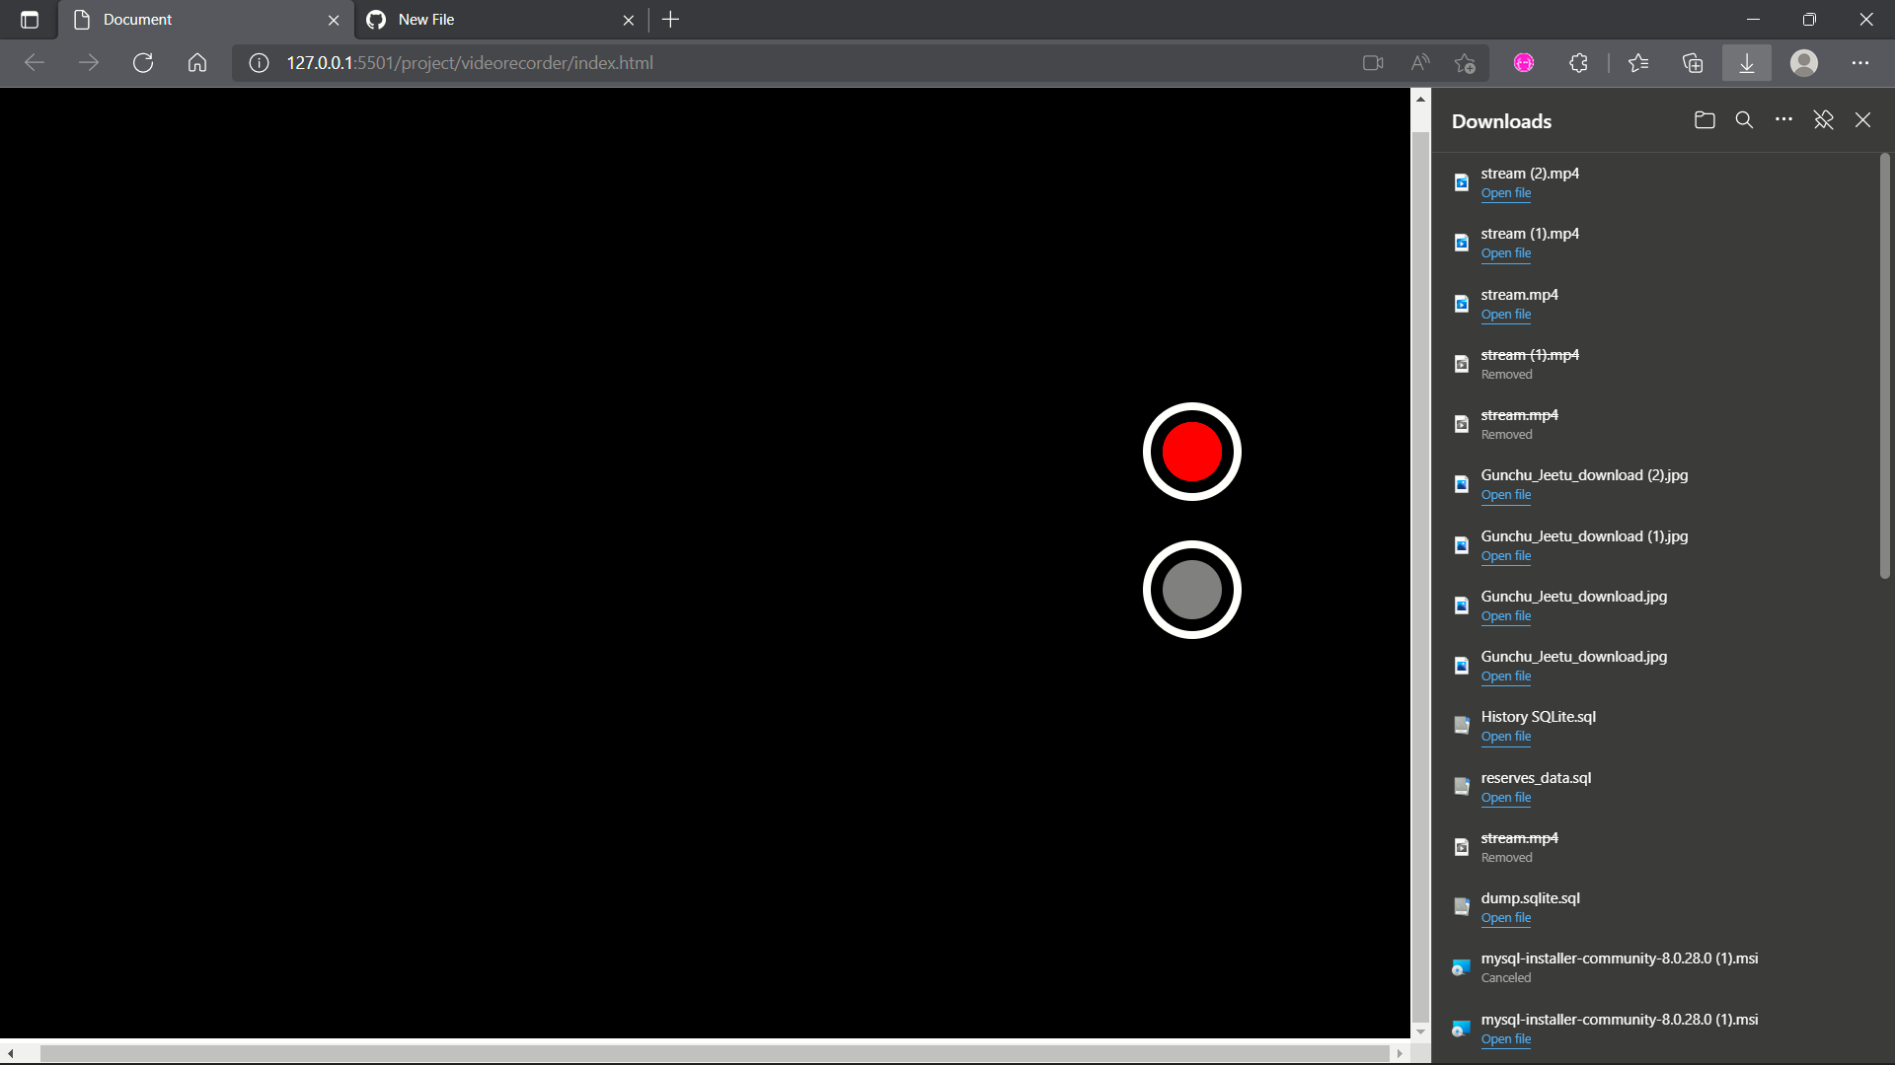This screenshot has width=1895, height=1065.
Task: Click page vertical scrollbar up arrow
Action: pyautogui.click(x=1420, y=99)
